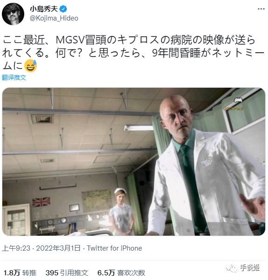View the 1.8万 转推 retweet list
The width and height of the screenshot is (268, 280).
tap(20, 273)
